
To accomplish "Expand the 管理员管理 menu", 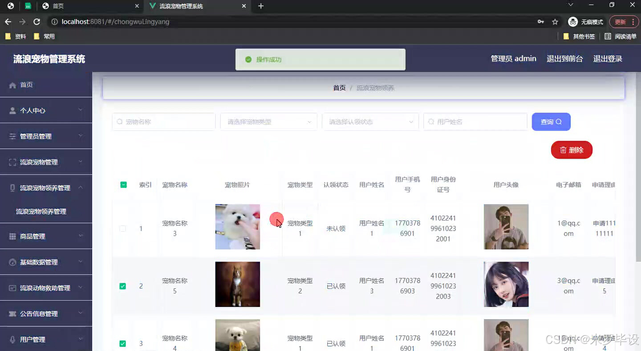I will [x=81, y=136].
